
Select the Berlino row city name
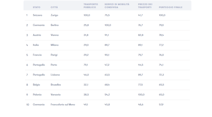click(x=54, y=25)
